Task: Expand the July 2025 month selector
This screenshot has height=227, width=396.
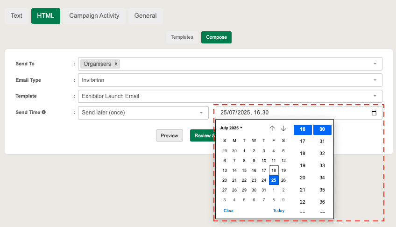Action: pyautogui.click(x=231, y=128)
